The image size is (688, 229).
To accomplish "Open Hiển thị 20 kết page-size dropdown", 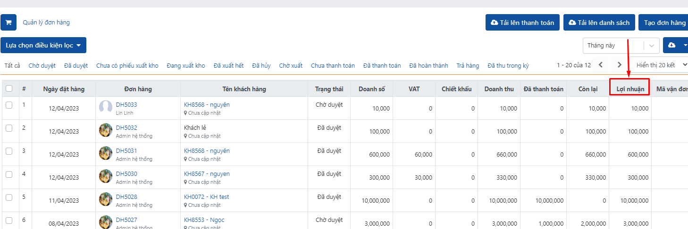I will pyautogui.click(x=660, y=65).
